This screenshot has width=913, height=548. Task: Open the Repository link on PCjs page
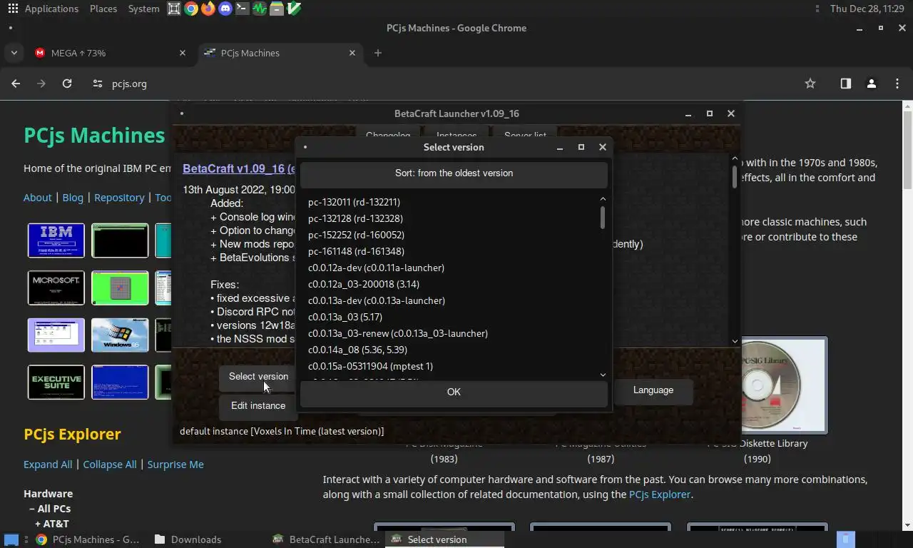pos(119,198)
